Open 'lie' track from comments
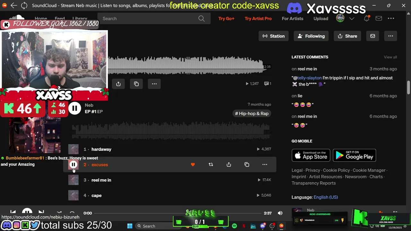The image size is (411, 231). pyautogui.click(x=300, y=96)
